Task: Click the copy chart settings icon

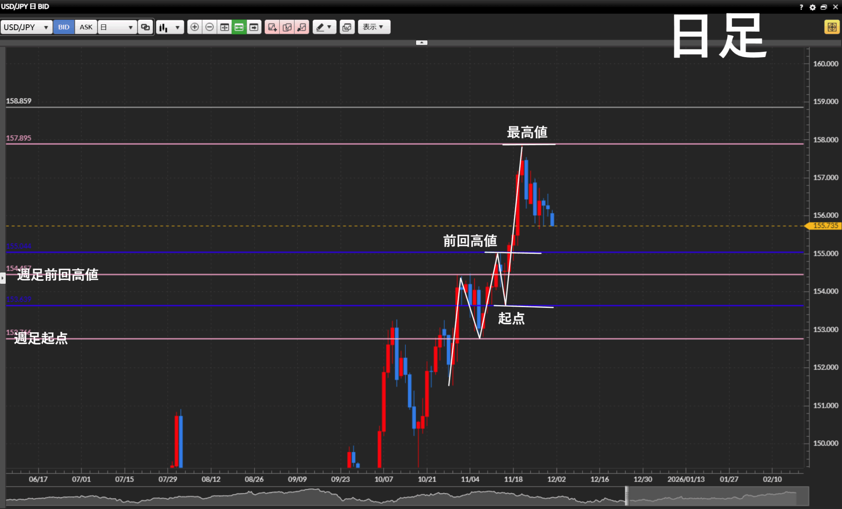Action: (x=287, y=27)
